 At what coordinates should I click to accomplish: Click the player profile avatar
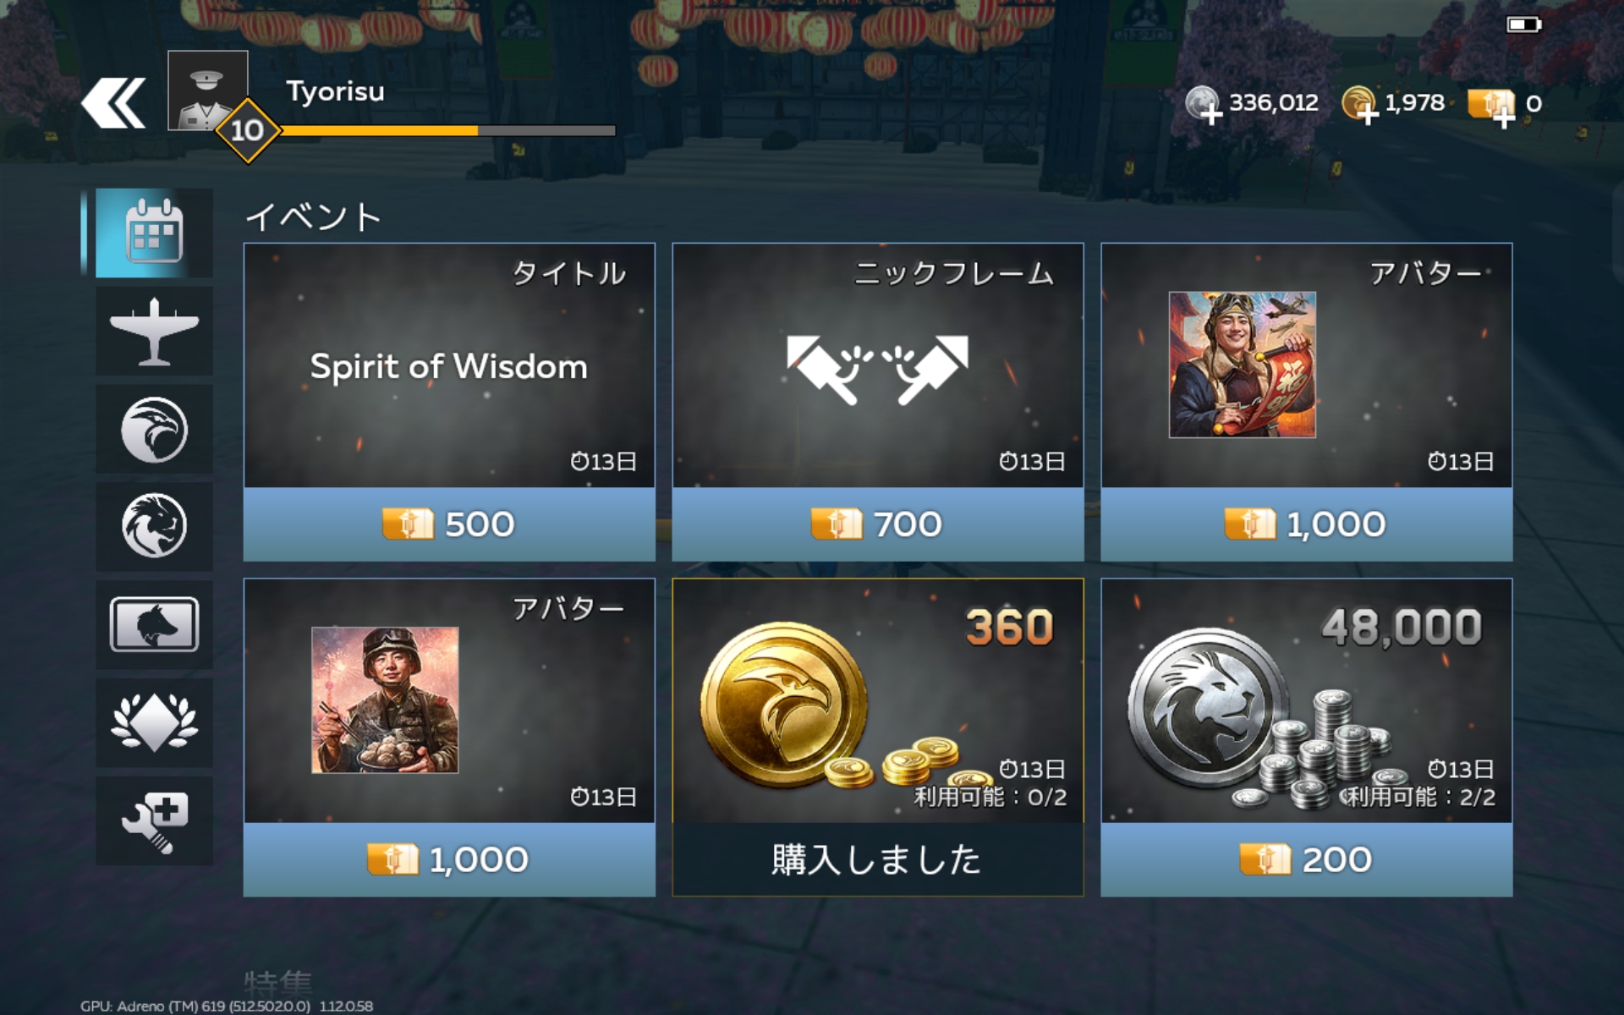208,90
